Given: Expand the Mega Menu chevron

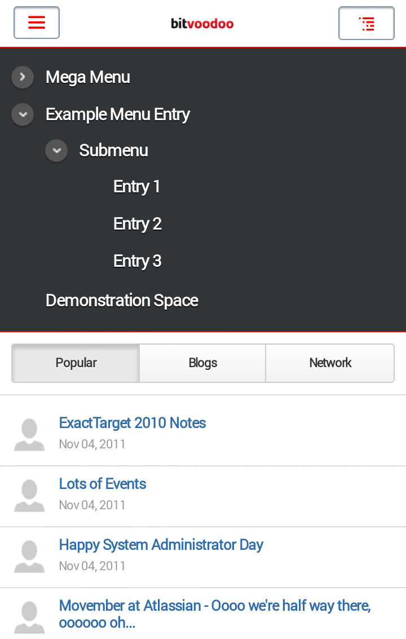Looking at the screenshot, I should [x=23, y=77].
